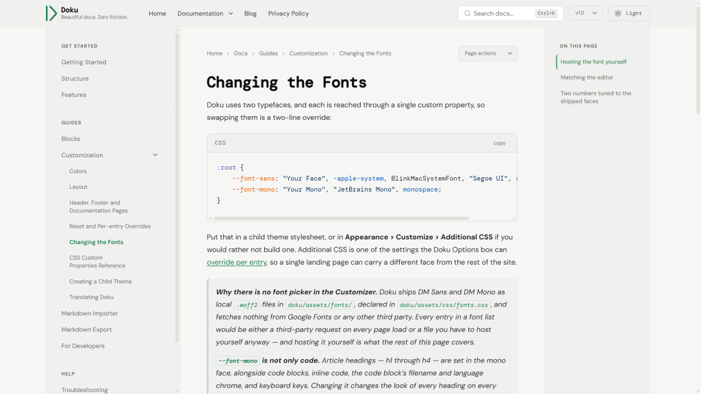The image size is (701, 394).
Task: Open Header, Footer and Documentation Pages
Action: (x=99, y=207)
